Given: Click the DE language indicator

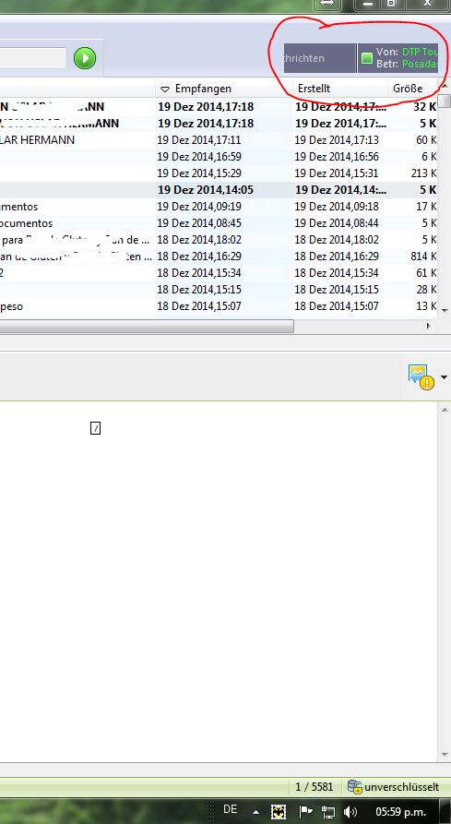Looking at the screenshot, I should (230, 809).
